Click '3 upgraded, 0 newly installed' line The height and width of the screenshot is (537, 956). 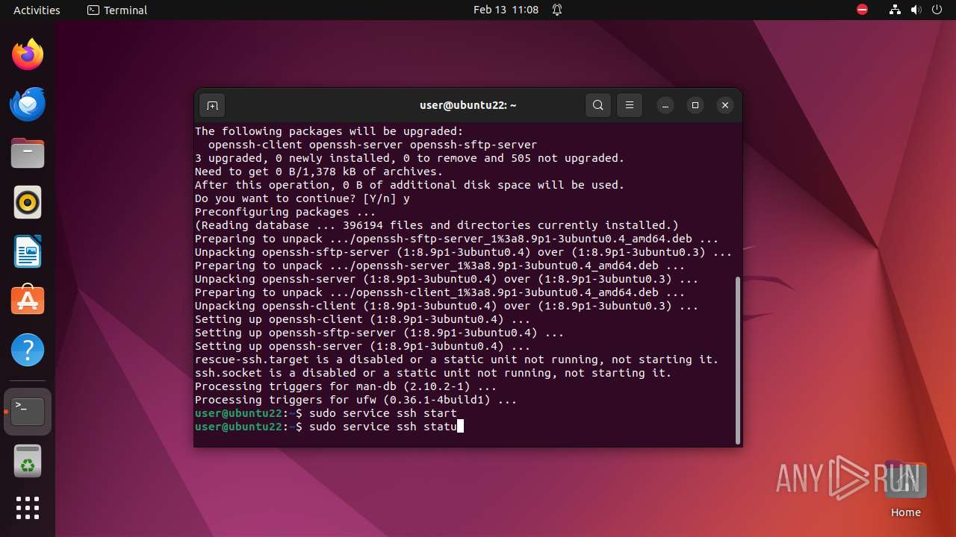click(409, 158)
